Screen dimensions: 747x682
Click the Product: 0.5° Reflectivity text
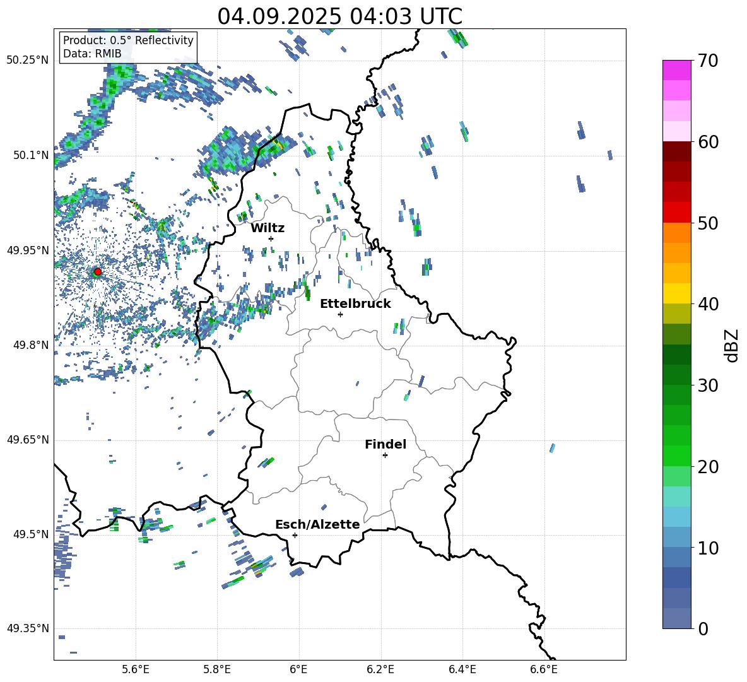tap(128, 40)
